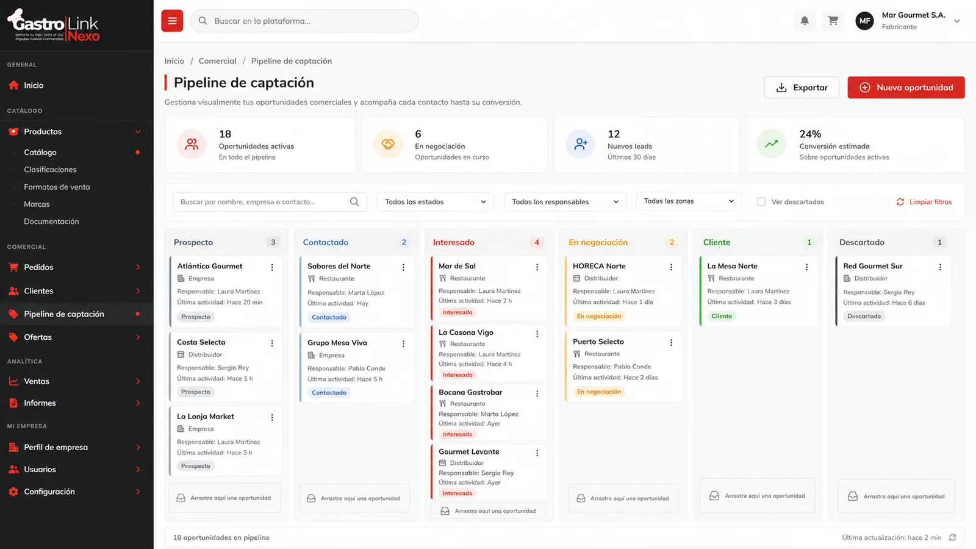Open options menu for Costa Selecta card
The height and width of the screenshot is (549, 976).
pyautogui.click(x=272, y=343)
